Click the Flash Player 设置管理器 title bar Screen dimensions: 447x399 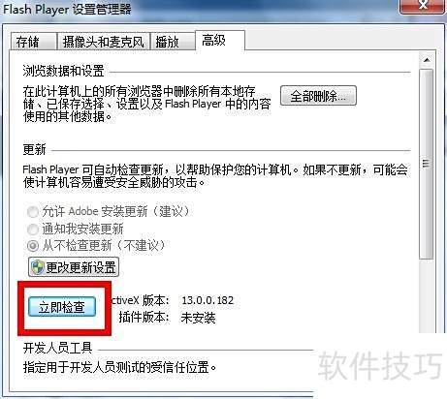coord(201,9)
